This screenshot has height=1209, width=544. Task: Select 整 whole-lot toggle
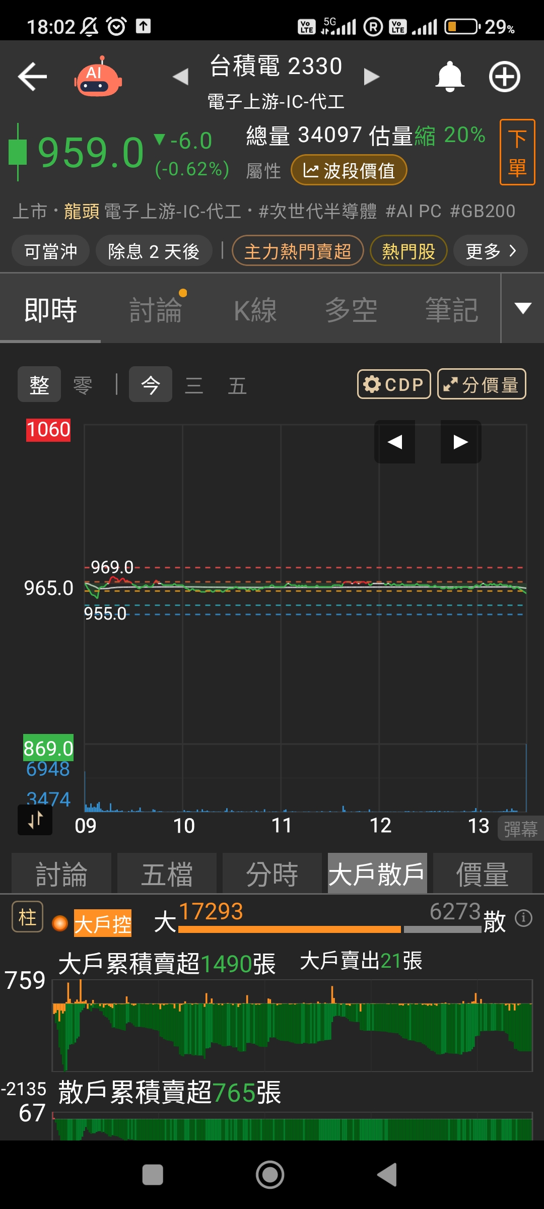pos(39,384)
